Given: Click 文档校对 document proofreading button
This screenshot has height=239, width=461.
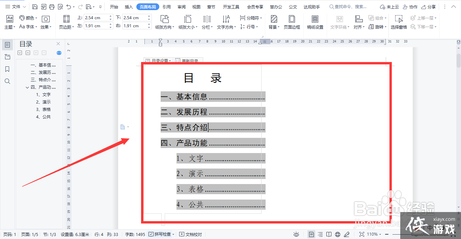Looking at the screenshot, I should 191,234.
